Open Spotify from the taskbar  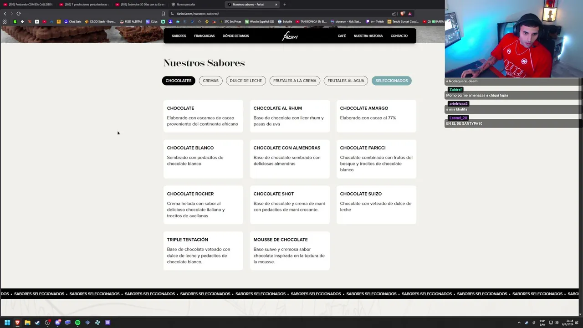click(77, 323)
